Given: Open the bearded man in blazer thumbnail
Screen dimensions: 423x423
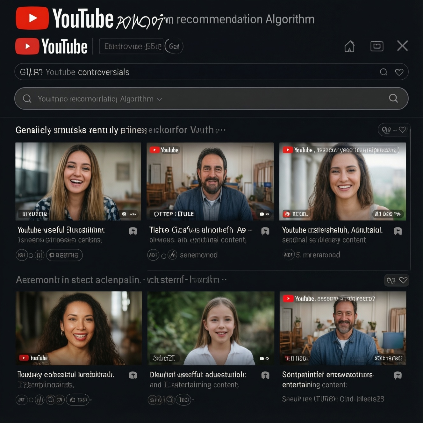Looking at the screenshot, I should (210, 182).
